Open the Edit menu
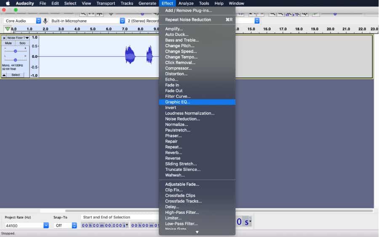The width and height of the screenshot is (379, 237). tap(55, 3)
